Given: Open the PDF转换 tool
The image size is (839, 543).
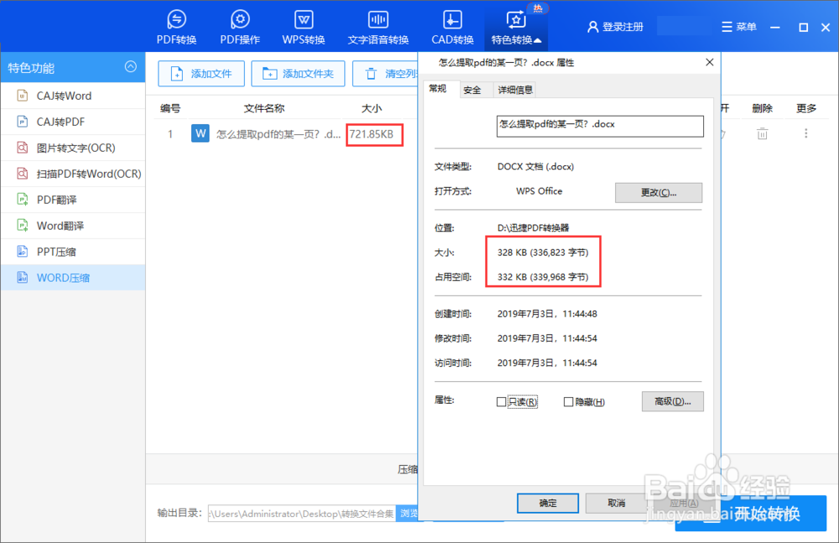Looking at the screenshot, I should [x=176, y=25].
